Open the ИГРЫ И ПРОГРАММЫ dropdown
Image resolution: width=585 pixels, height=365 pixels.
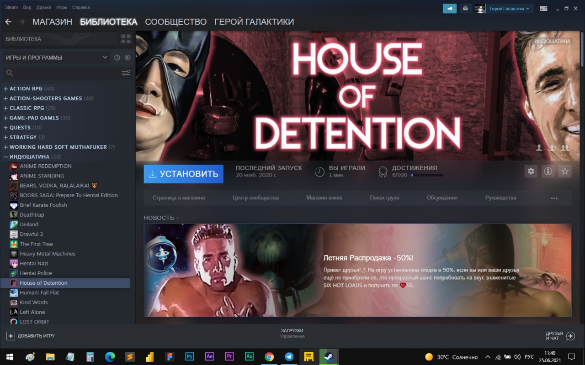tap(57, 57)
